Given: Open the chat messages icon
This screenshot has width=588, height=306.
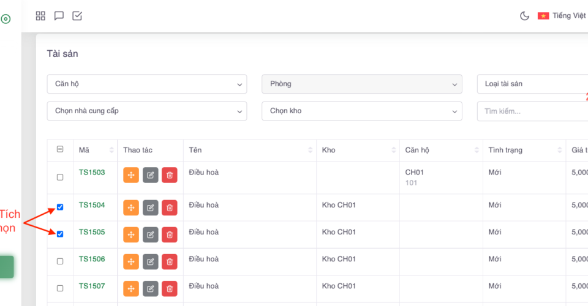Looking at the screenshot, I should (x=59, y=16).
